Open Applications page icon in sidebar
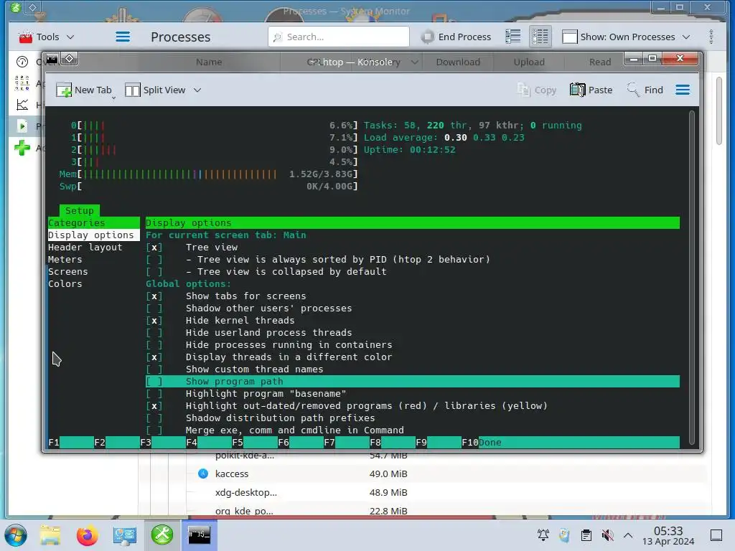This screenshot has height=551, width=735. [x=22, y=83]
